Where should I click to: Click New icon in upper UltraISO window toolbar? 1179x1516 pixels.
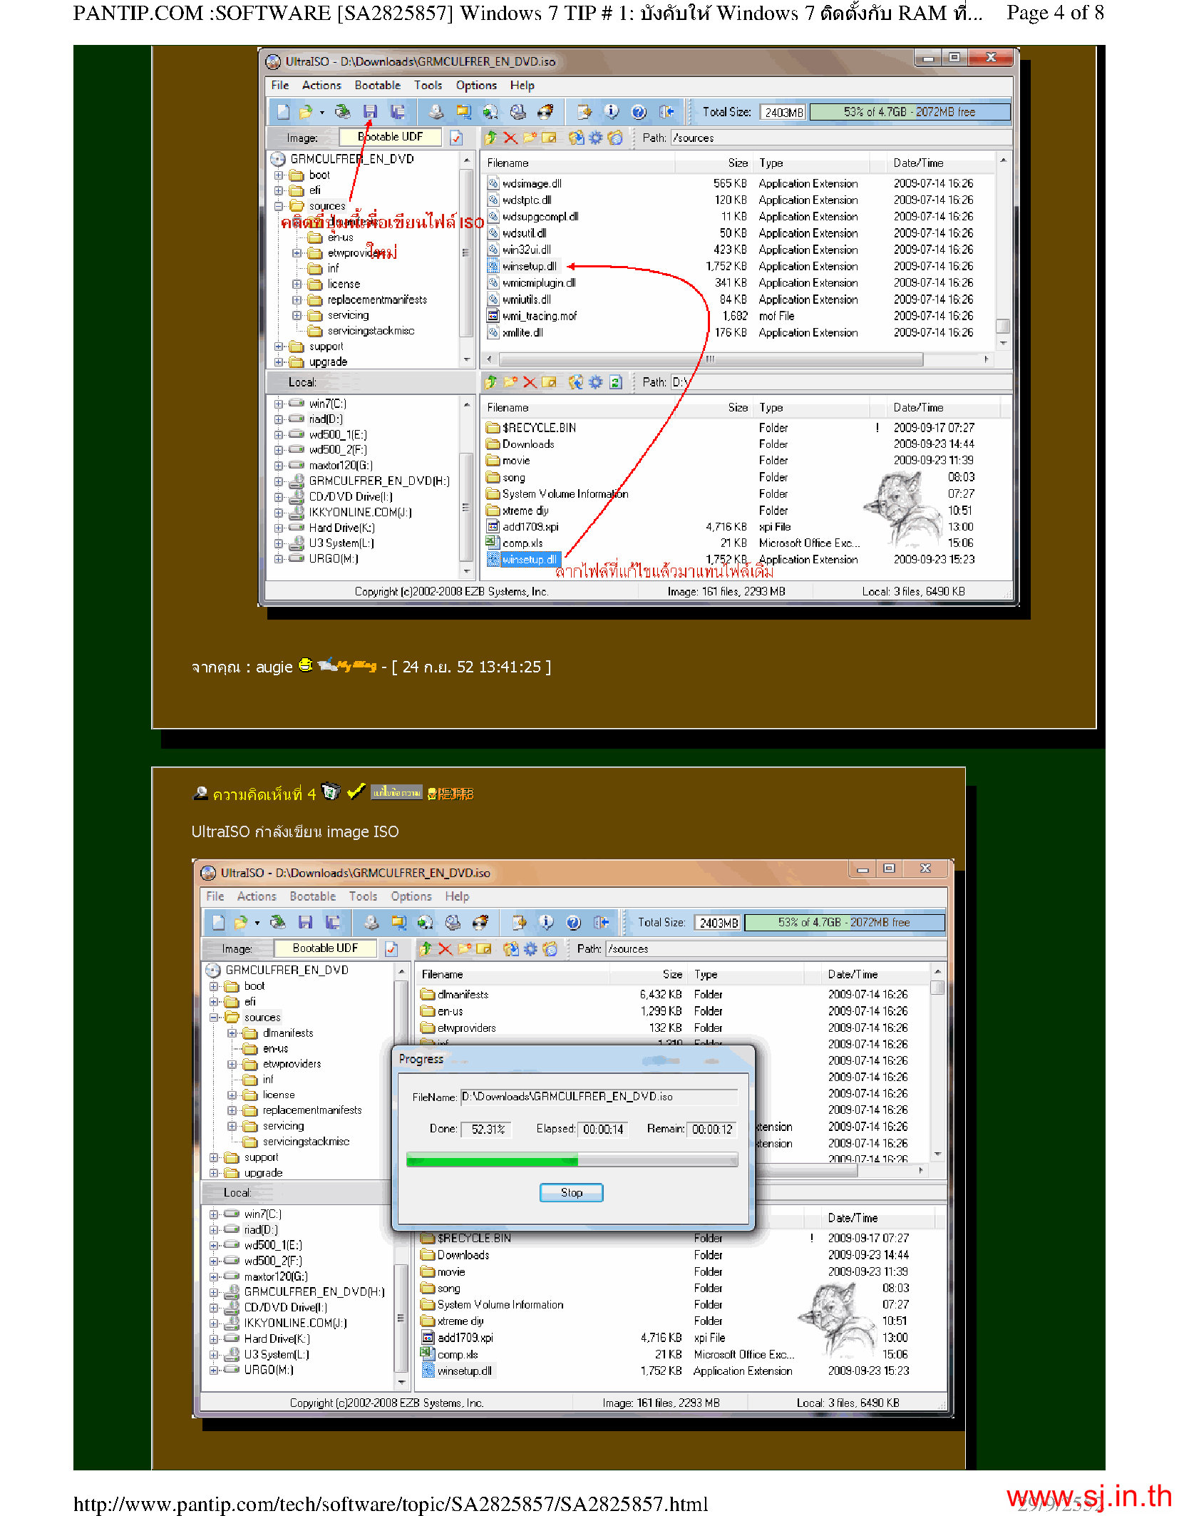point(283,112)
